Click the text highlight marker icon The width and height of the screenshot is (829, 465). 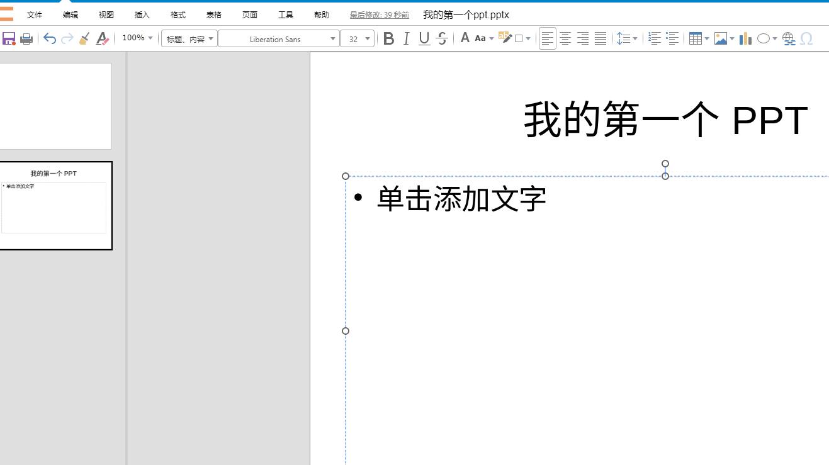point(505,38)
